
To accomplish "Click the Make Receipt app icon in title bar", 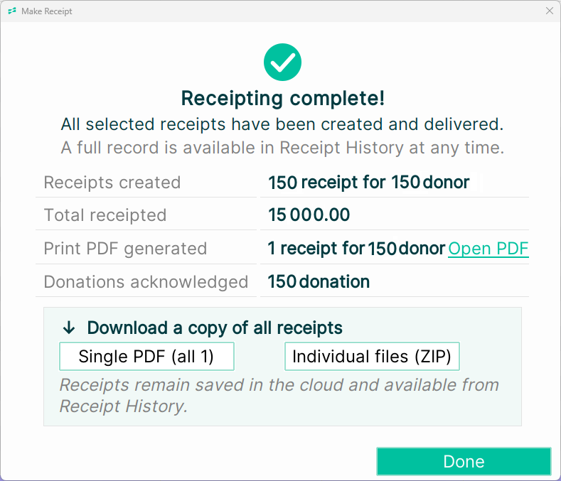I will [12, 11].
